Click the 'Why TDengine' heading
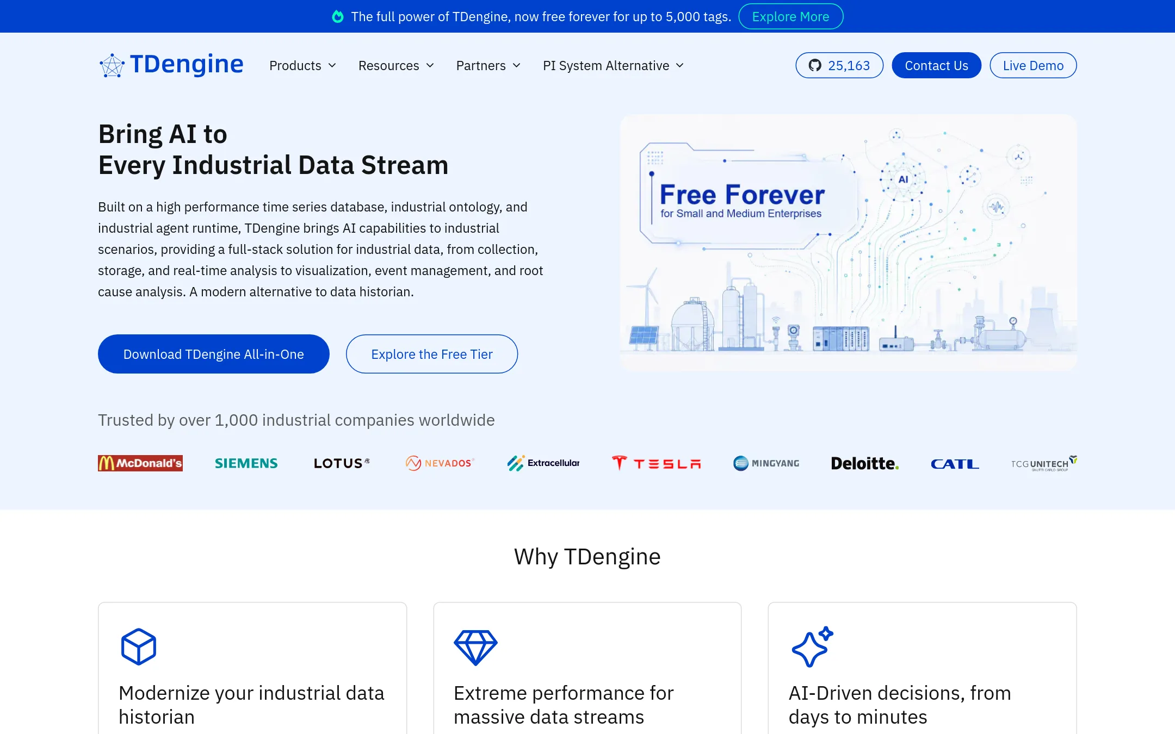The image size is (1175, 734). [x=587, y=556]
